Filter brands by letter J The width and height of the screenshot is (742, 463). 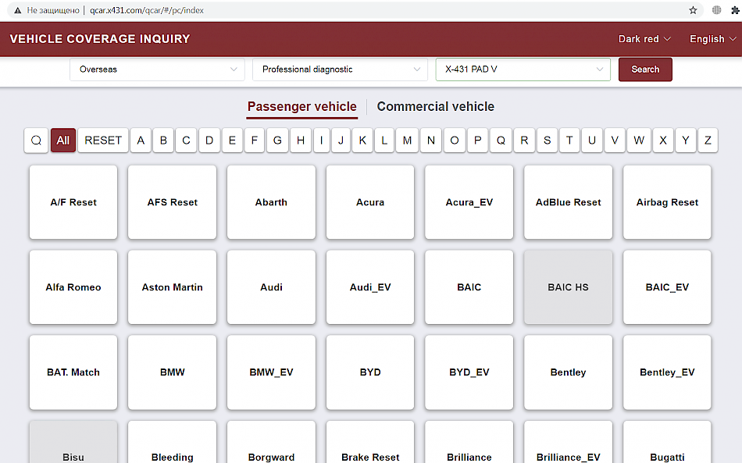click(341, 141)
